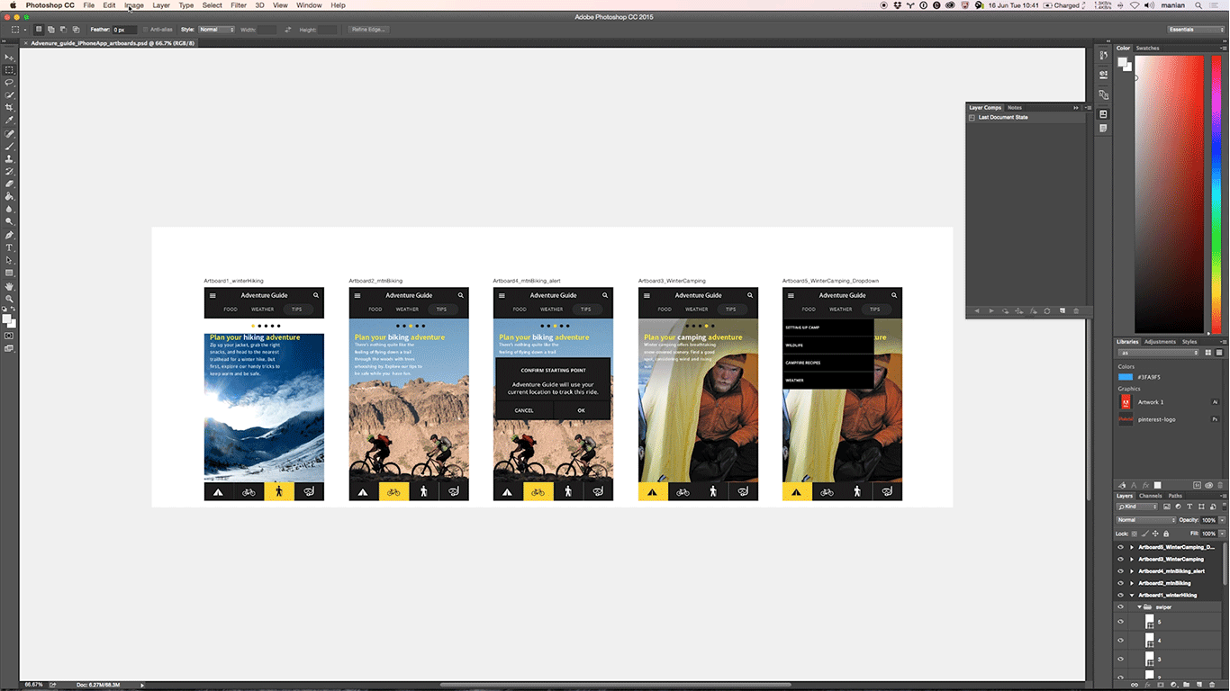Viewport: 1230px width, 691px height.
Task: Select the Zoom tool in toolbar
Action: point(10,299)
